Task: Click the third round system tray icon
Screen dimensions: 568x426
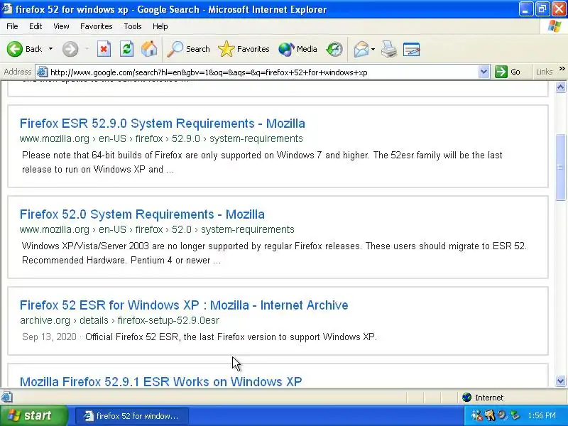Action: (502, 415)
